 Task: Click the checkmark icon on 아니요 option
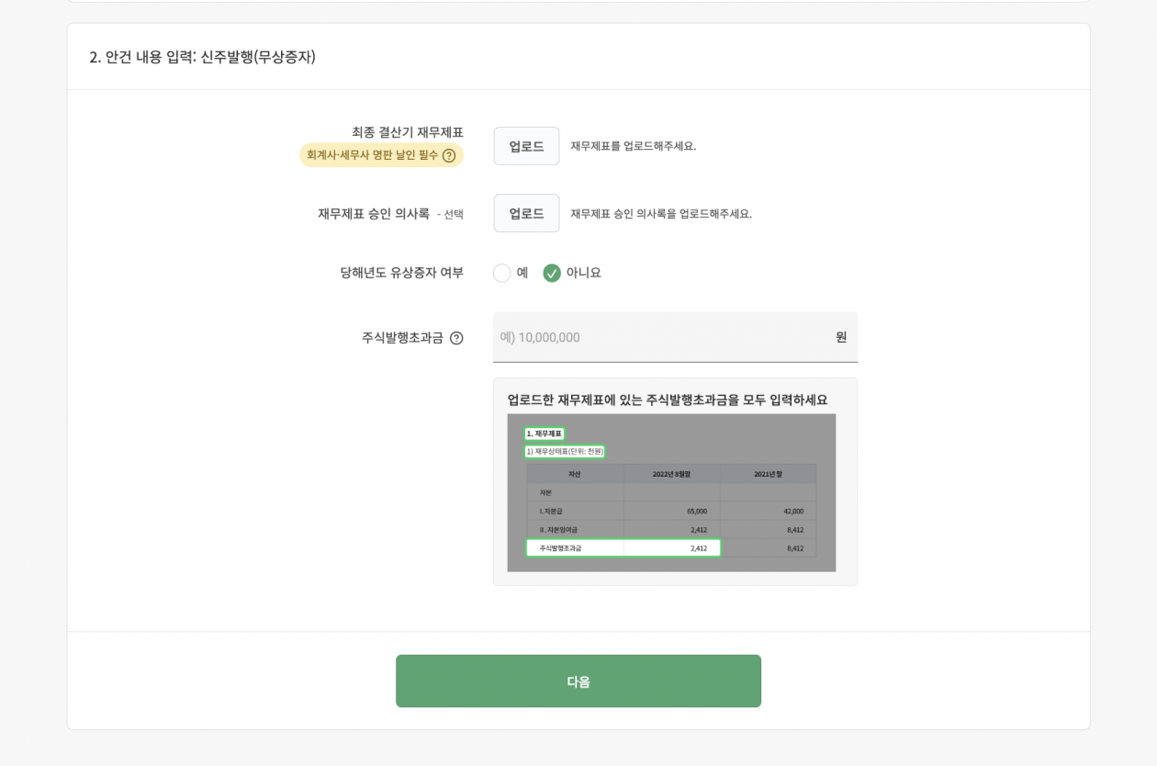point(552,273)
